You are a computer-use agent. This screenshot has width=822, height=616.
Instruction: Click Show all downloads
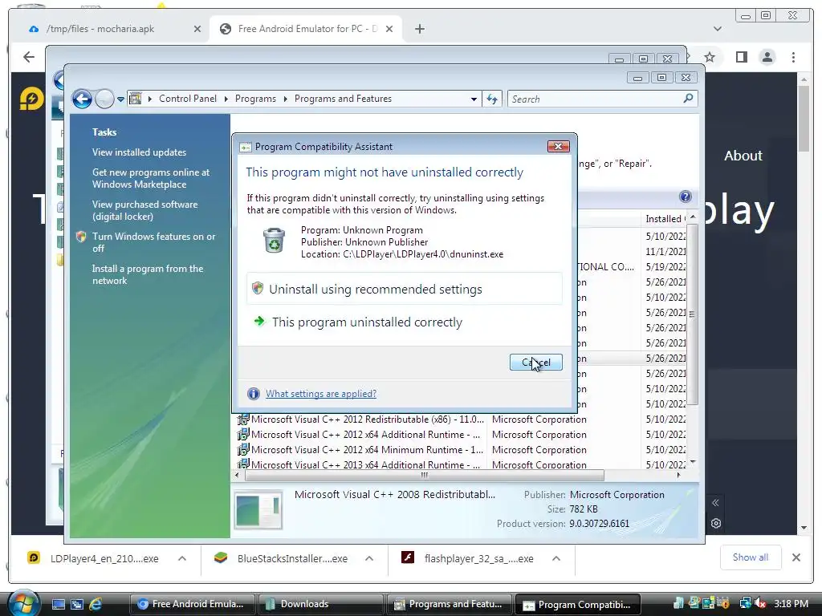pyautogui.click(x=751, y=557)
